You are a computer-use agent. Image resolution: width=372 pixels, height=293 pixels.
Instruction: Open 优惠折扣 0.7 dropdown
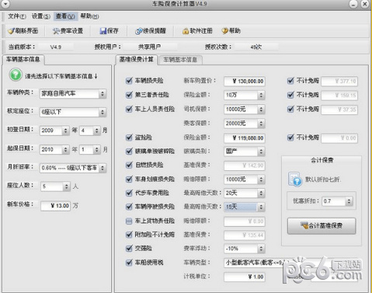tap(337, 201)
